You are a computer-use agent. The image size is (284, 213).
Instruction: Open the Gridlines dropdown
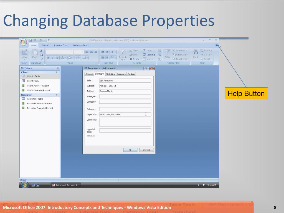78,58
